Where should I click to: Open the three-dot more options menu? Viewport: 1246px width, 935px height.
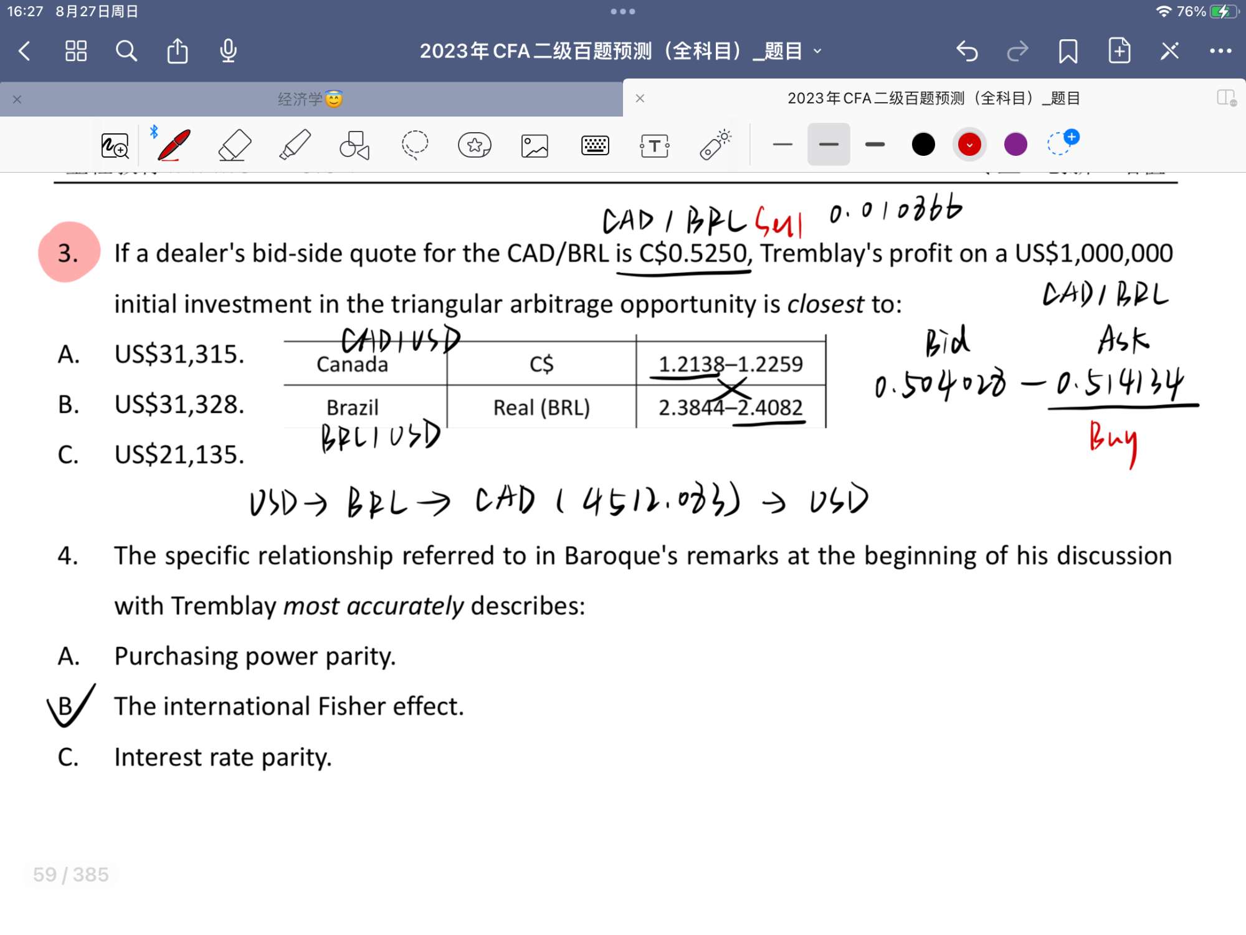(1220, 51)
